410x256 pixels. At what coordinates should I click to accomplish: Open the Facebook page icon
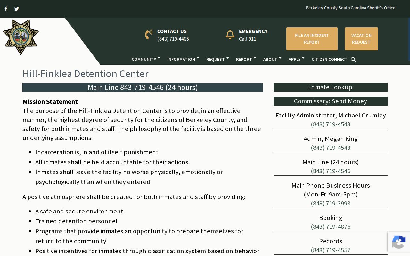pyautogui.click(x=6, y=9)
